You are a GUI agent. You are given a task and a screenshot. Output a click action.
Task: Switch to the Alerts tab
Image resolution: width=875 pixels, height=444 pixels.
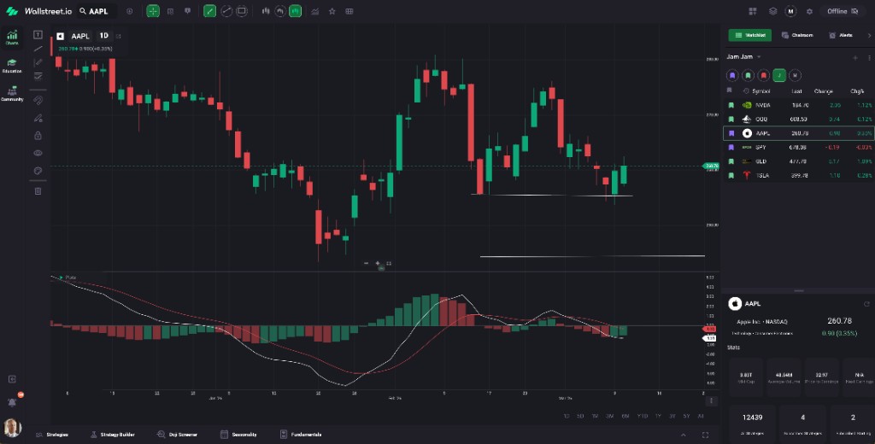(841, 35)
